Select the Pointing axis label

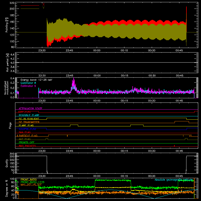(x=7, y=25)
